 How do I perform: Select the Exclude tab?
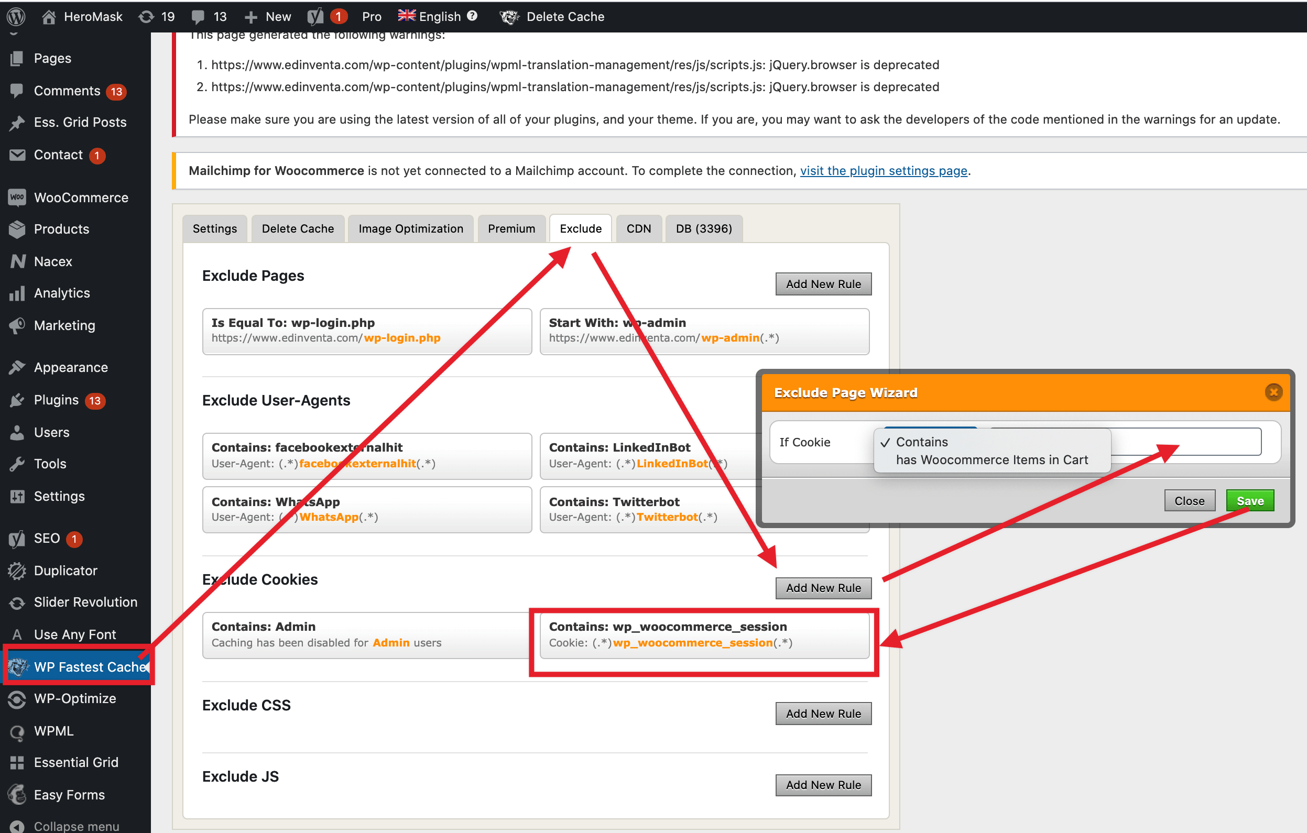pos(581,228)
